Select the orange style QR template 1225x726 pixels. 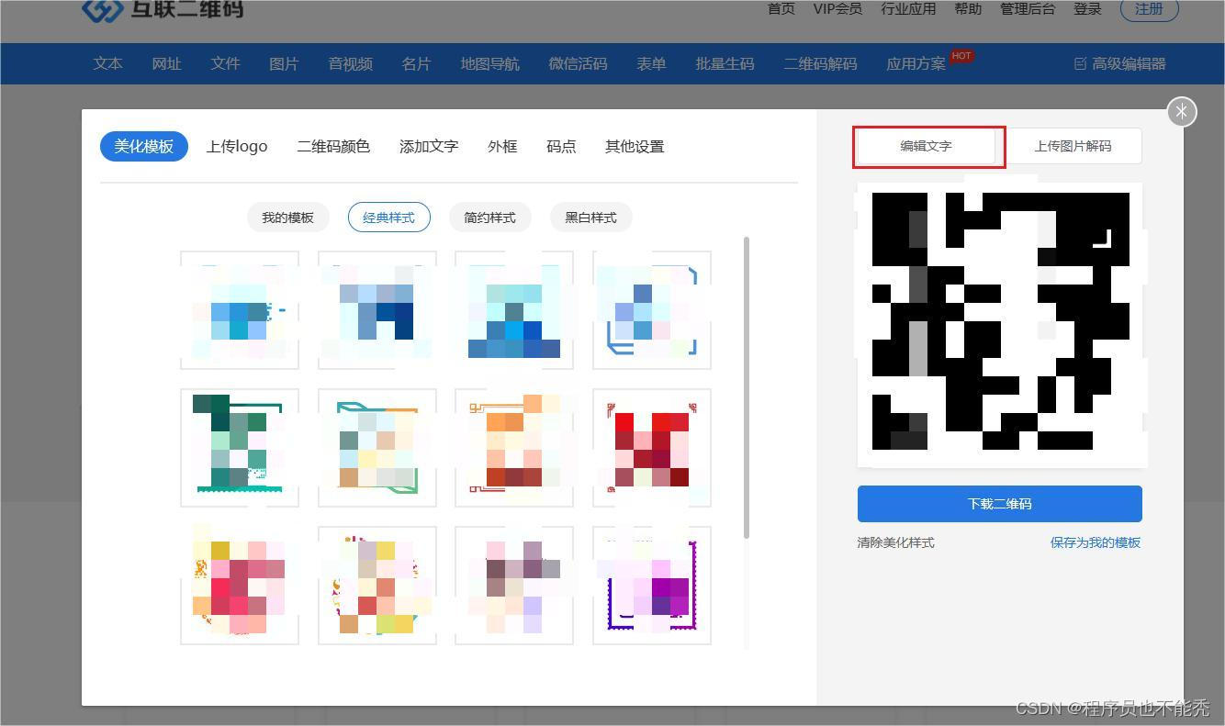point(513,447)
